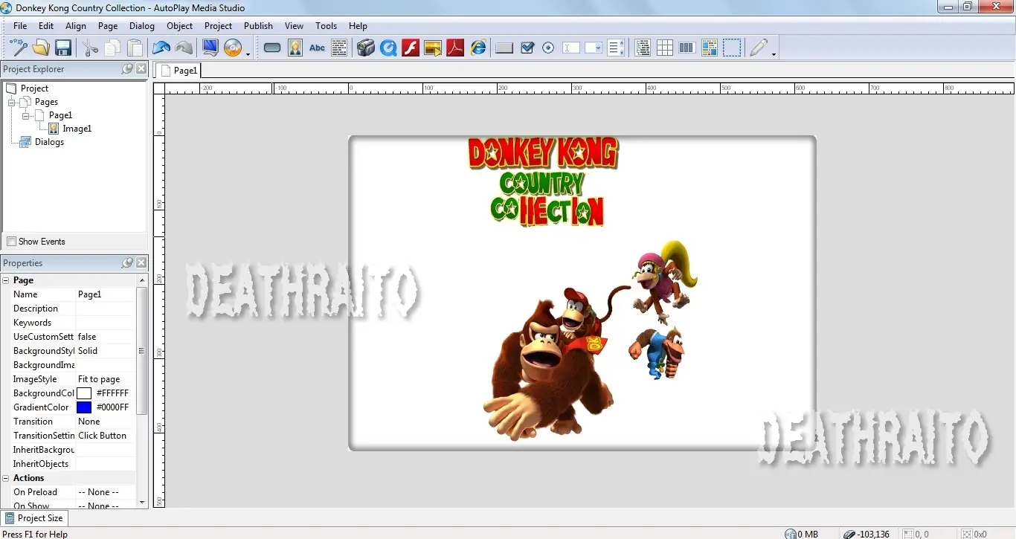Click the Cut scissors icon
1016x539 pixels.
(90, 48)
